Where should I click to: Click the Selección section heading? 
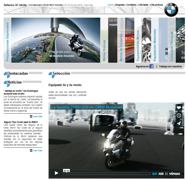click(61, 73)
